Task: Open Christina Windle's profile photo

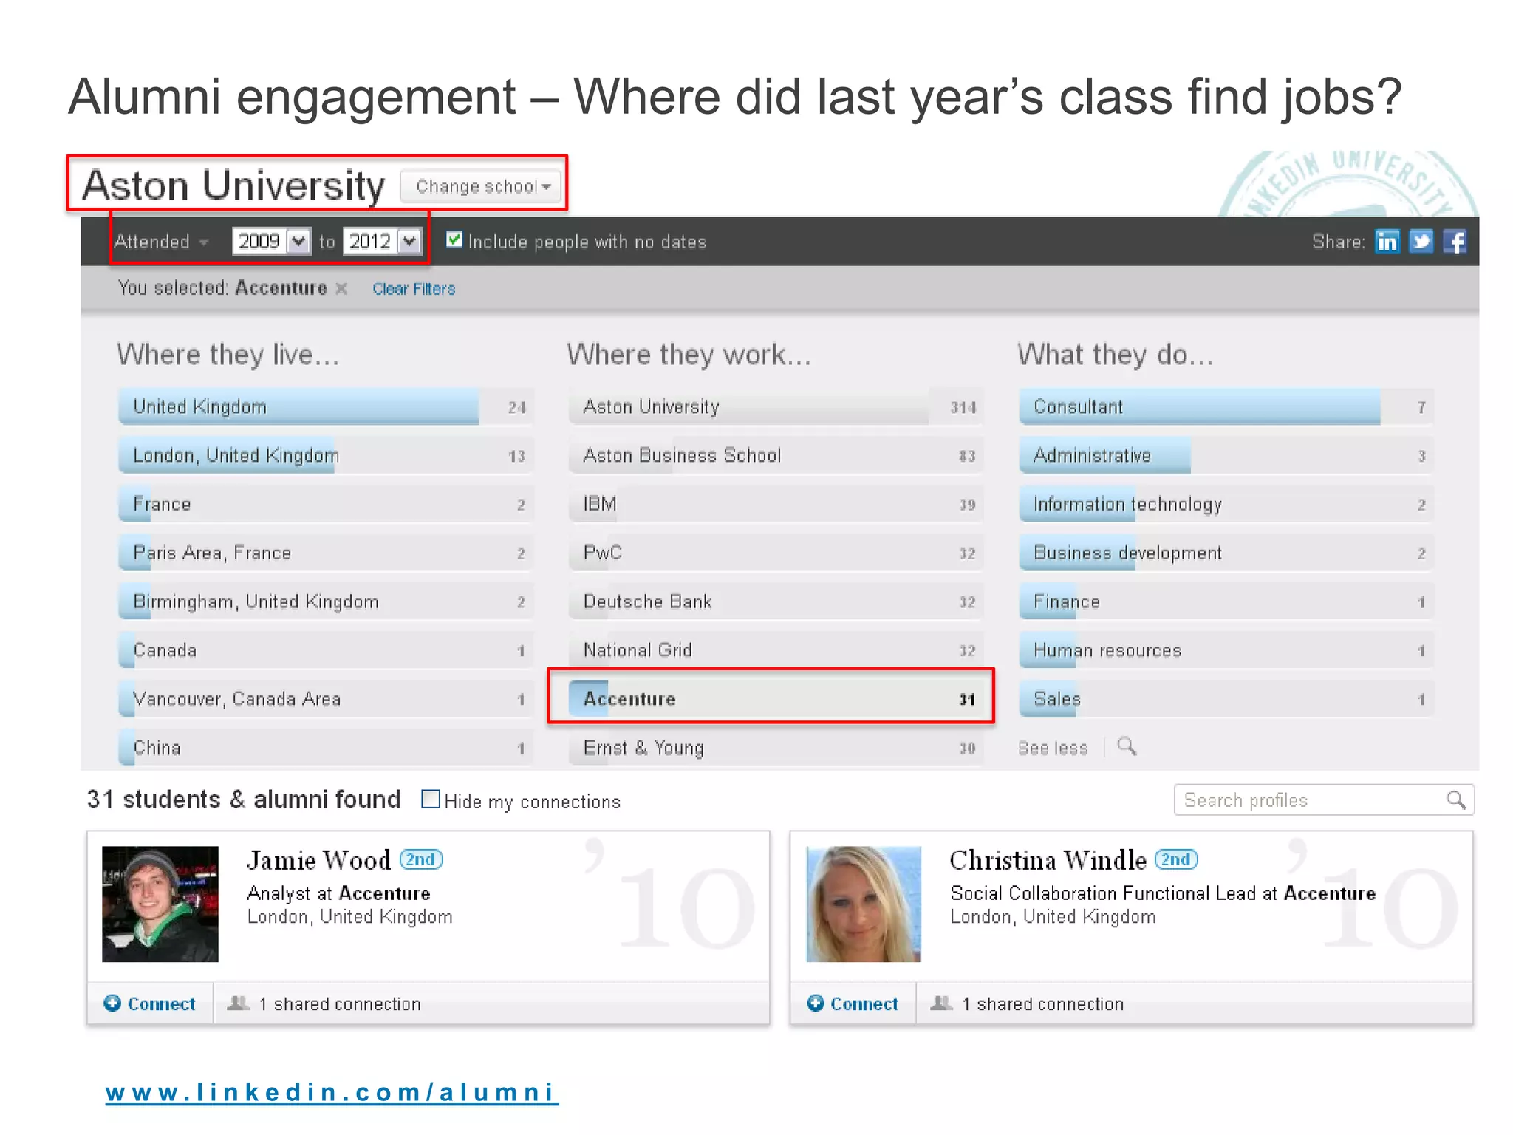Action: (x=864, y=904)
